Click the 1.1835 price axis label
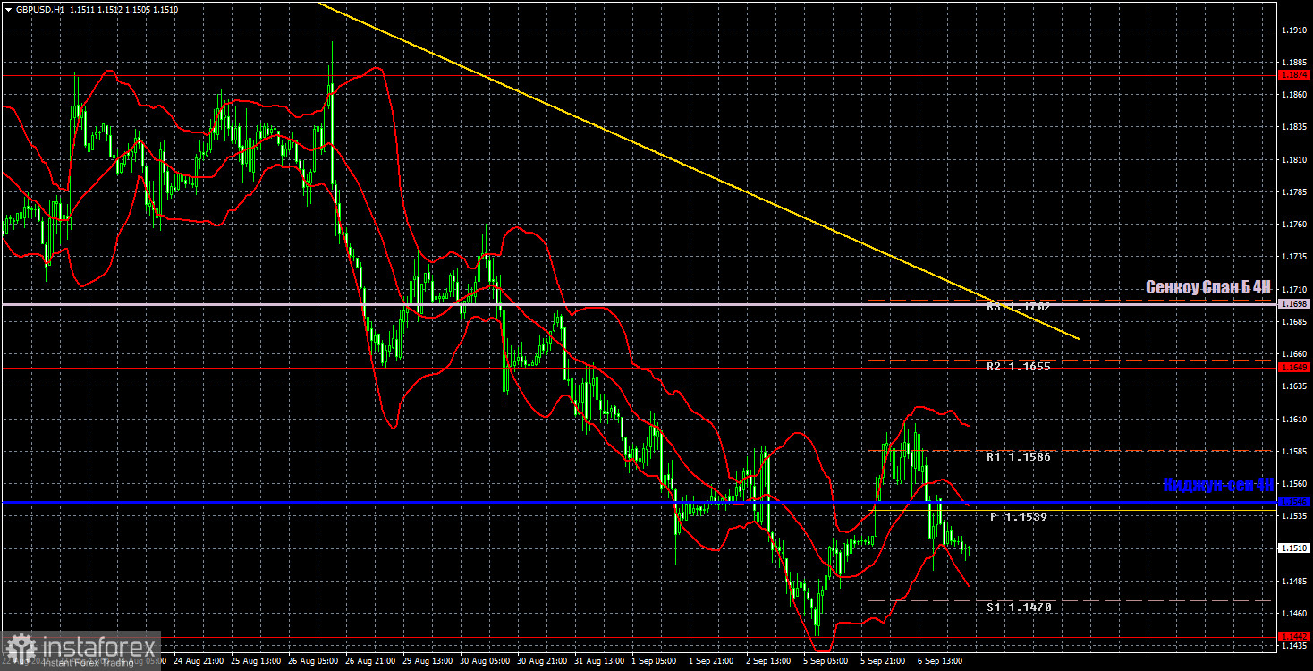Screen dimensions: 1313x671 (1294, 127)
